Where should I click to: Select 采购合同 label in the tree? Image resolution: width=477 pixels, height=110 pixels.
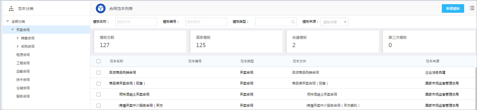coord(28,47)
